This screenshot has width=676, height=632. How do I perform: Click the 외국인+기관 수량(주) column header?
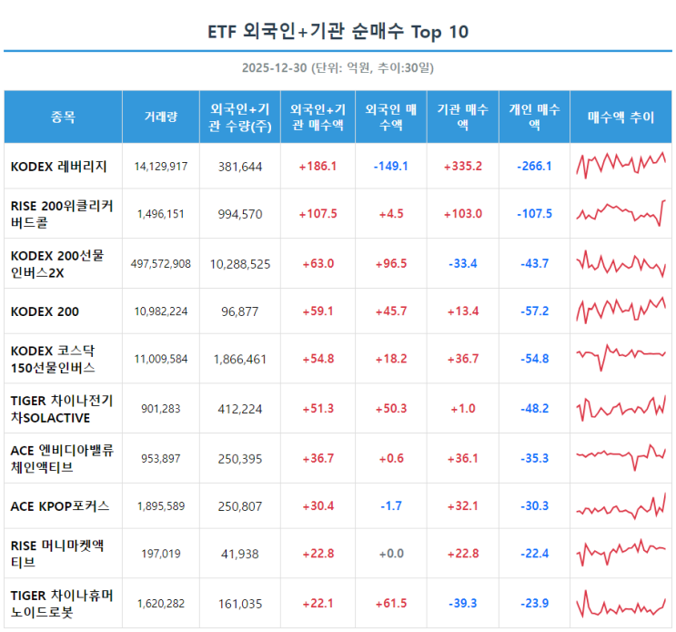pos(240,117)
